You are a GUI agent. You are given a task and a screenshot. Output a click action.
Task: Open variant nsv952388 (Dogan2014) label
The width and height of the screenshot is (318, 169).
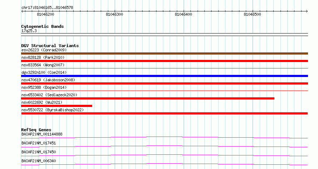44,87
